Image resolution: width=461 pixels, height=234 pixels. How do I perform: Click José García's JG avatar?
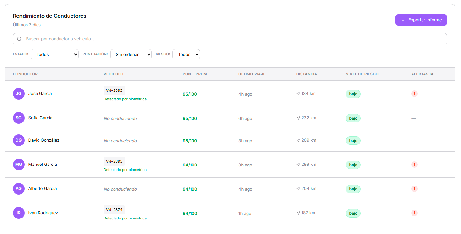[19, 94]
